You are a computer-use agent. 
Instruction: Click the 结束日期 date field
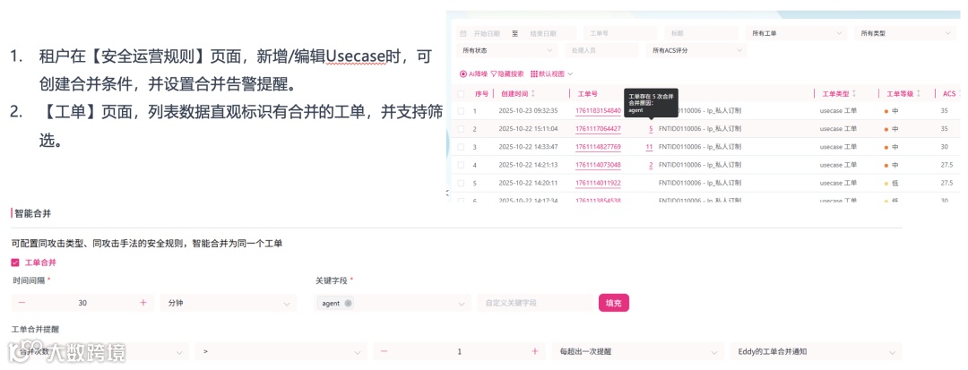[x=543, y=33]
